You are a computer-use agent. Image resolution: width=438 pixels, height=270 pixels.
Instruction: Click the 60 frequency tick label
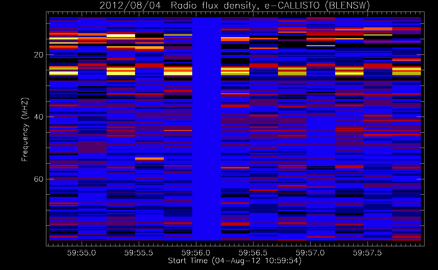[x=39, y=179]
